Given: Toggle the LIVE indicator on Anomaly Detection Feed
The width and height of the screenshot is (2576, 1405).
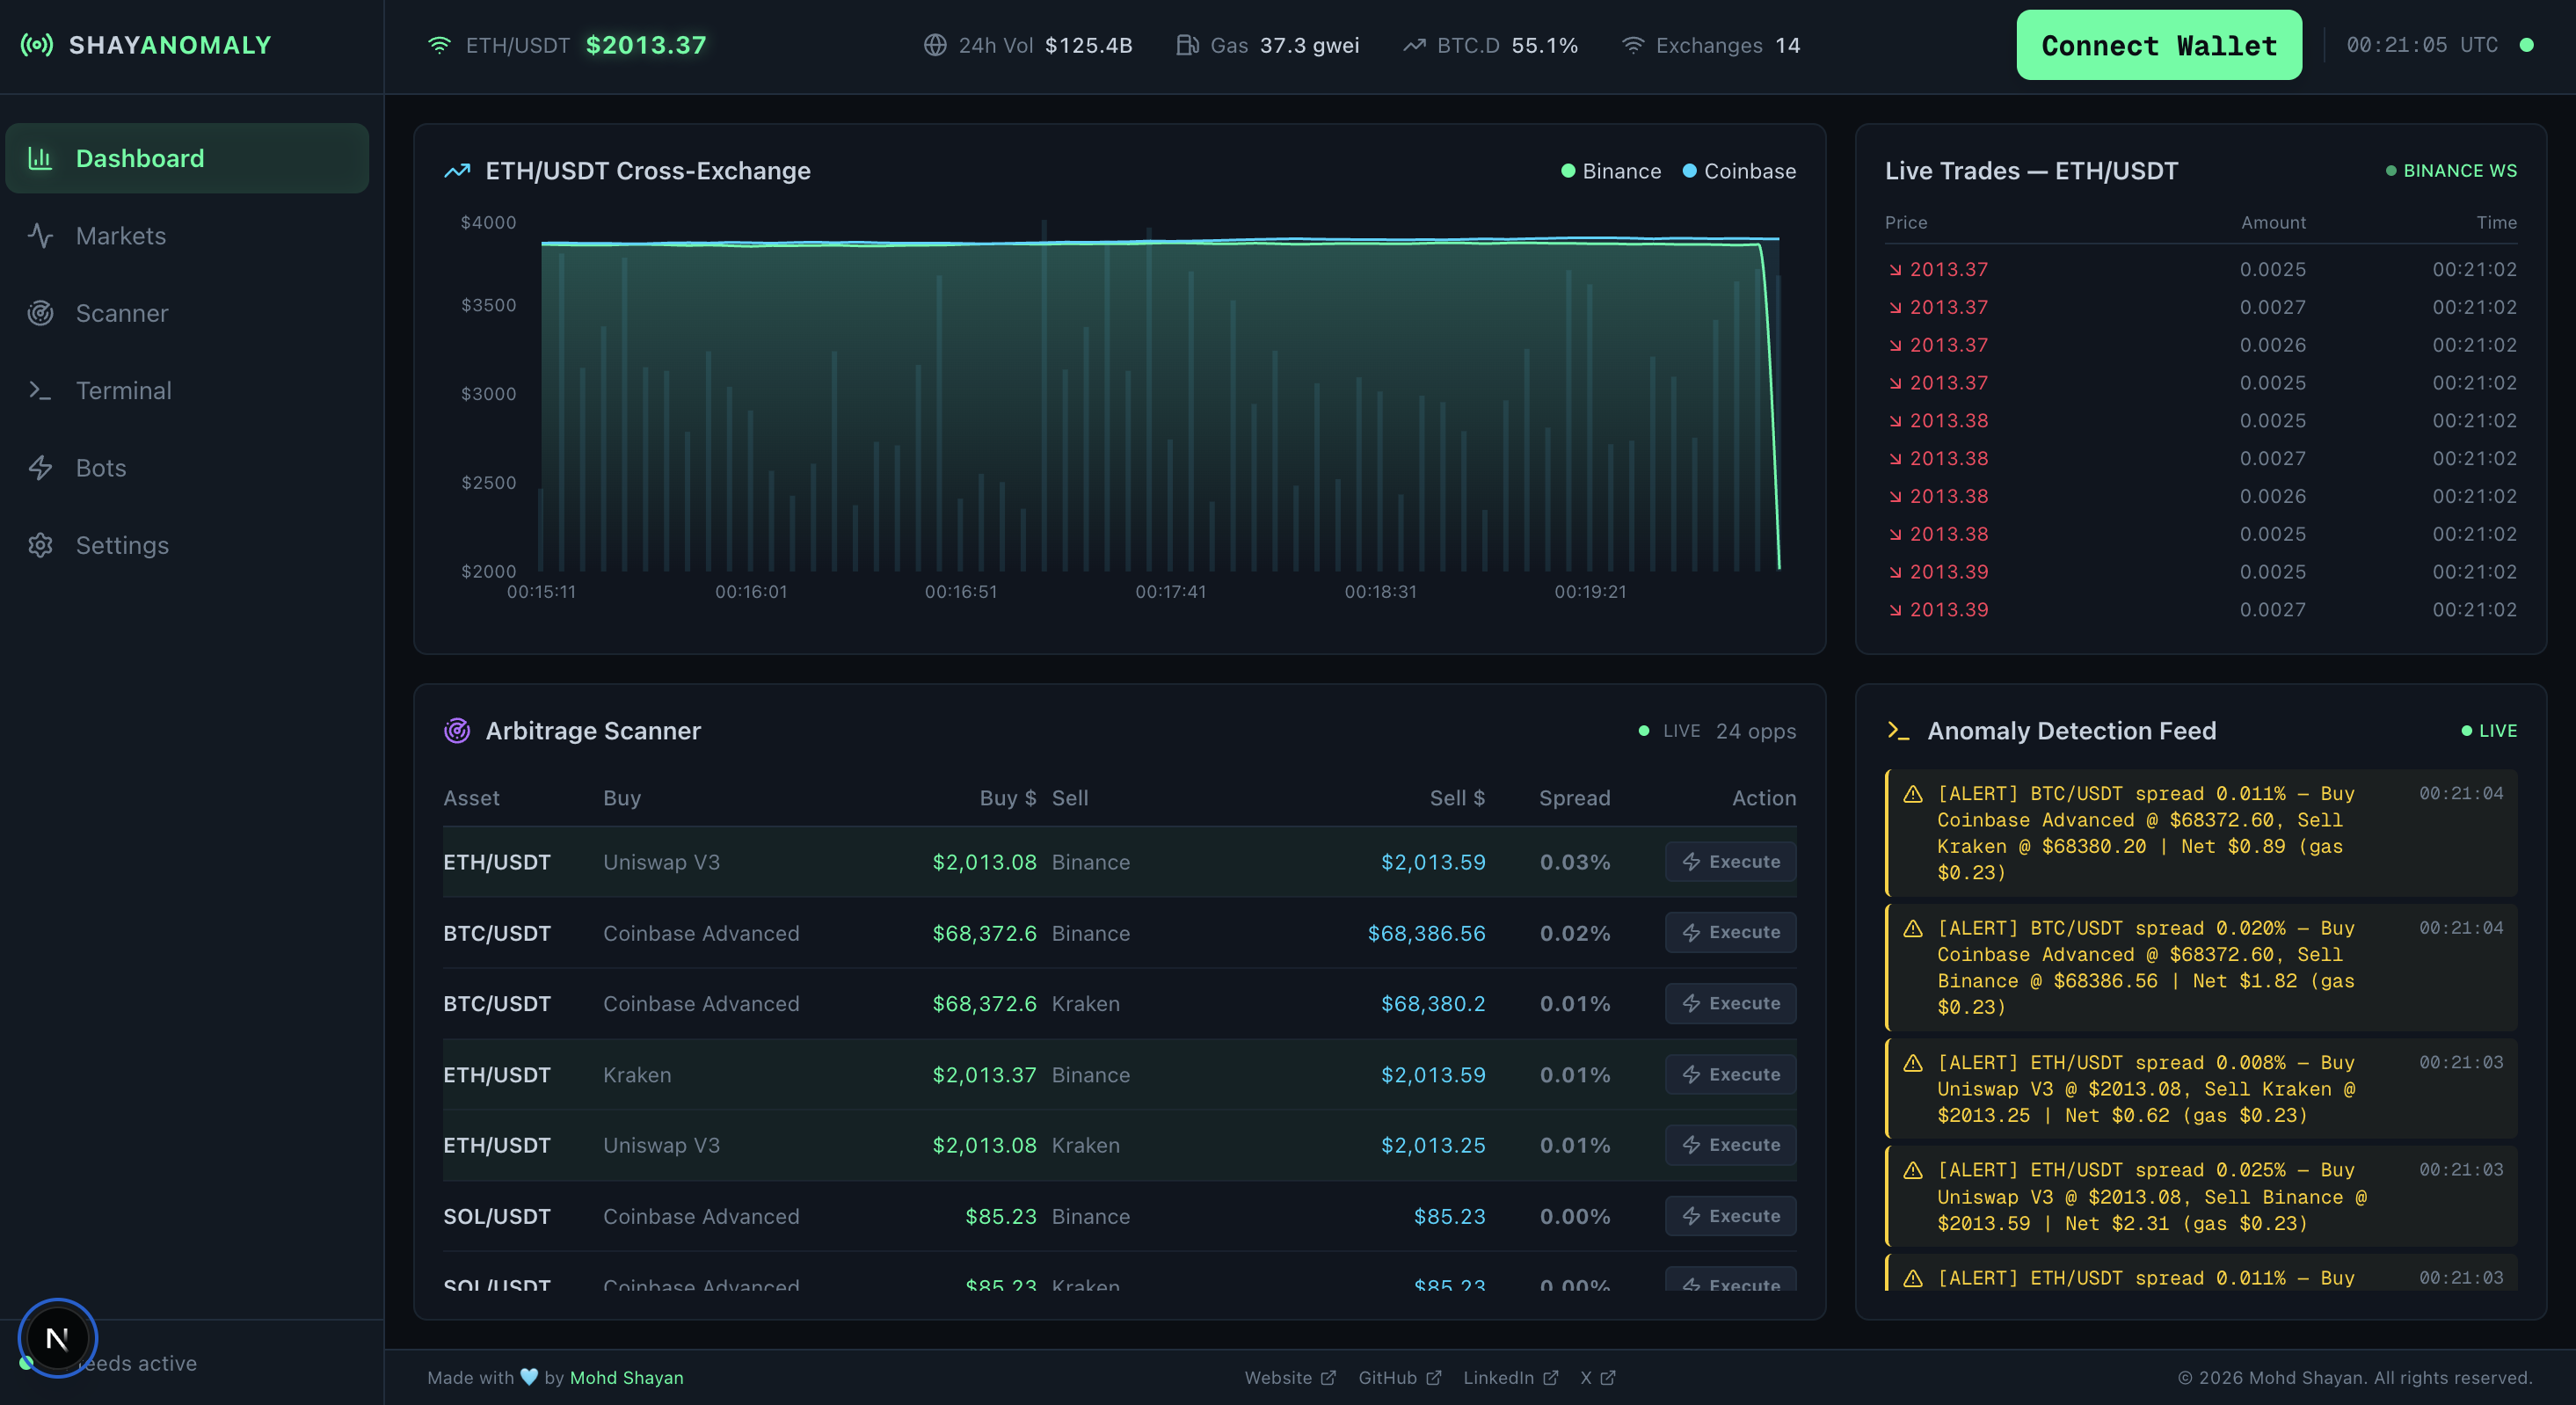Looking at the screenshot, I should [x=2491, y=731].
